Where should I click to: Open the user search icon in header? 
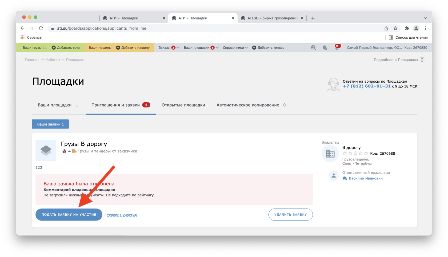pyautogui.click(x=313, y=47)
